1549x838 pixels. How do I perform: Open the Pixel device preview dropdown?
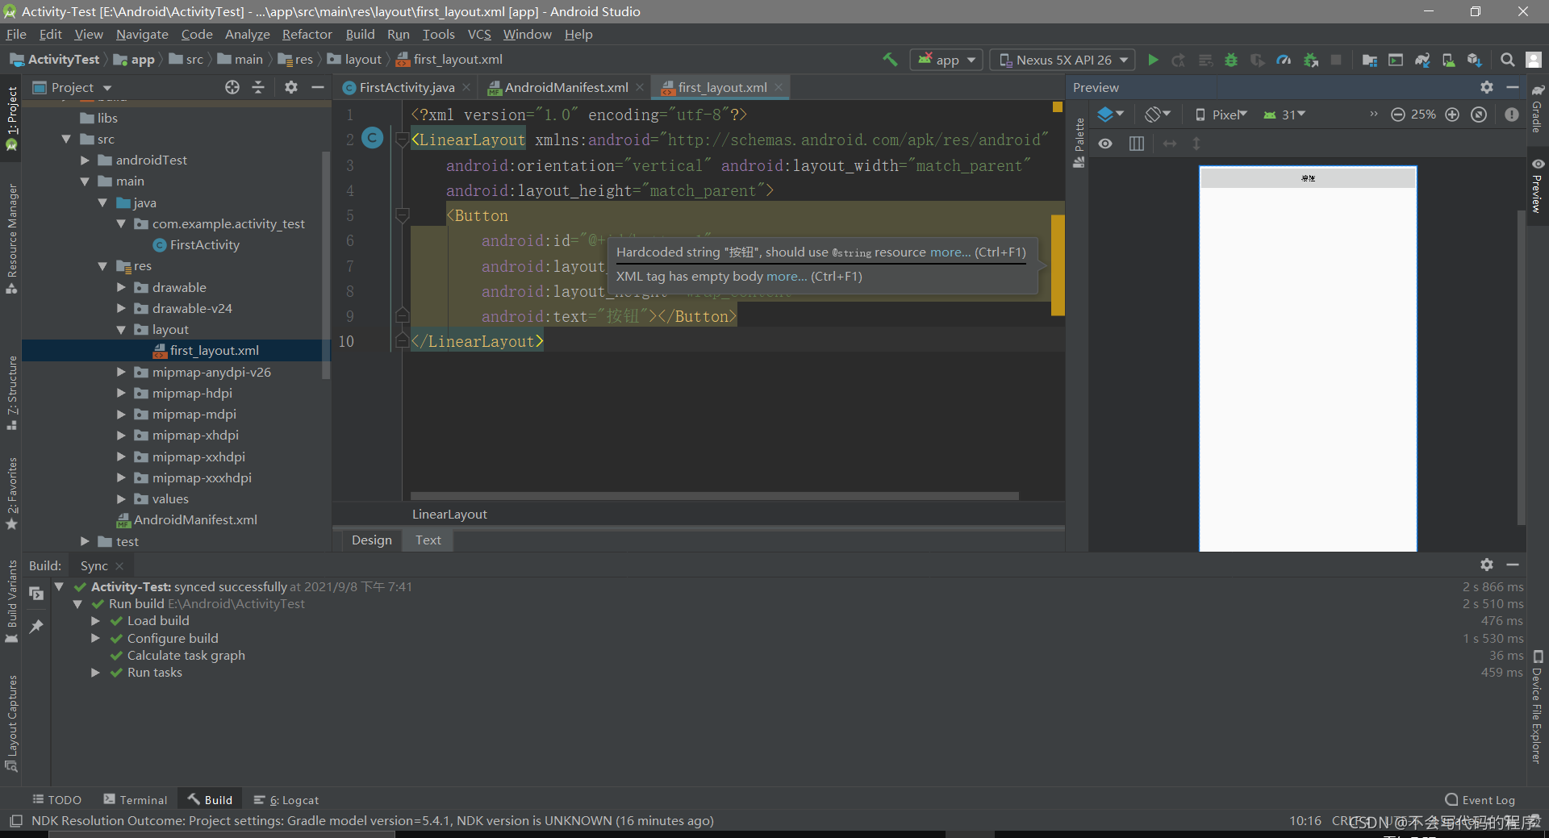1221,115
